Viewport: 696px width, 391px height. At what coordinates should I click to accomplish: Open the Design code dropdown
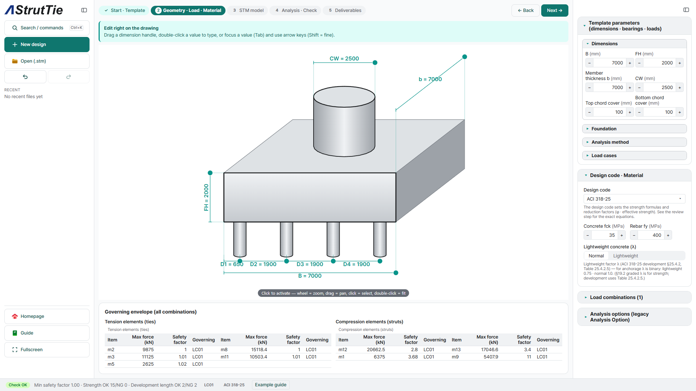pyautogui.click(x=634, y=199)
